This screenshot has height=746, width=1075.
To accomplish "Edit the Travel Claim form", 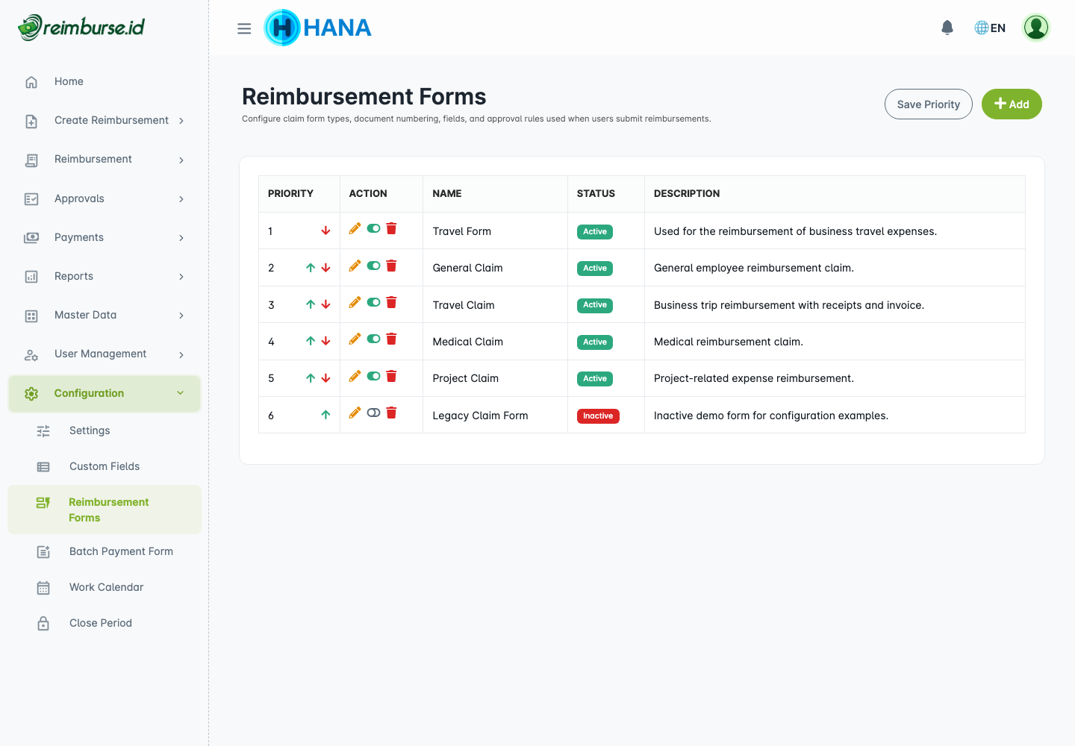I will click(x=355, y=302).
